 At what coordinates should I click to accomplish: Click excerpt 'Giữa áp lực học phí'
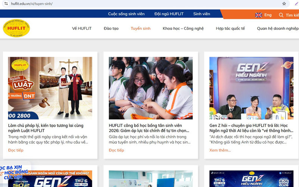[150, 139]
